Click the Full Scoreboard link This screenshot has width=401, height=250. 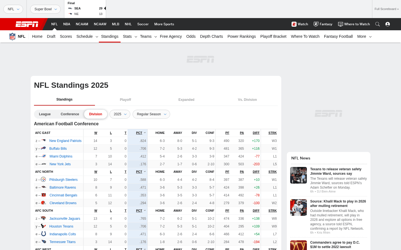[x=387, y=9]
